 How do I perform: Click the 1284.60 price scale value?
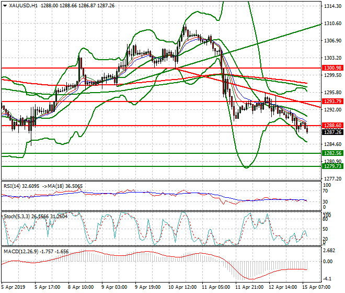332,144
